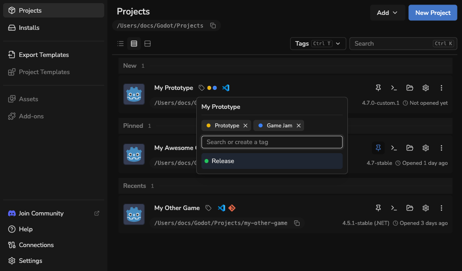Unpin the My Awesome project
Screen dimensions: 462x271
(379, 148)
